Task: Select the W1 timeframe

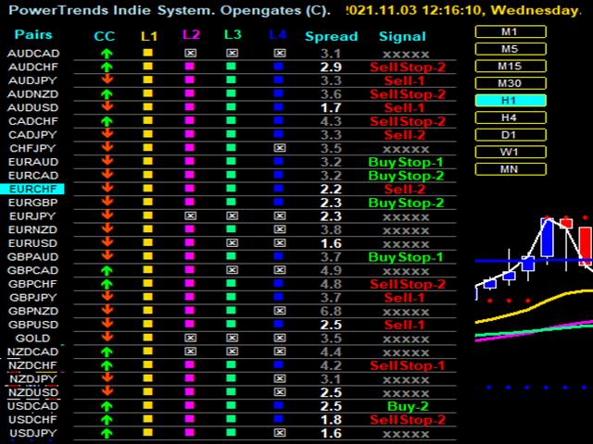Action: [511, 152]
